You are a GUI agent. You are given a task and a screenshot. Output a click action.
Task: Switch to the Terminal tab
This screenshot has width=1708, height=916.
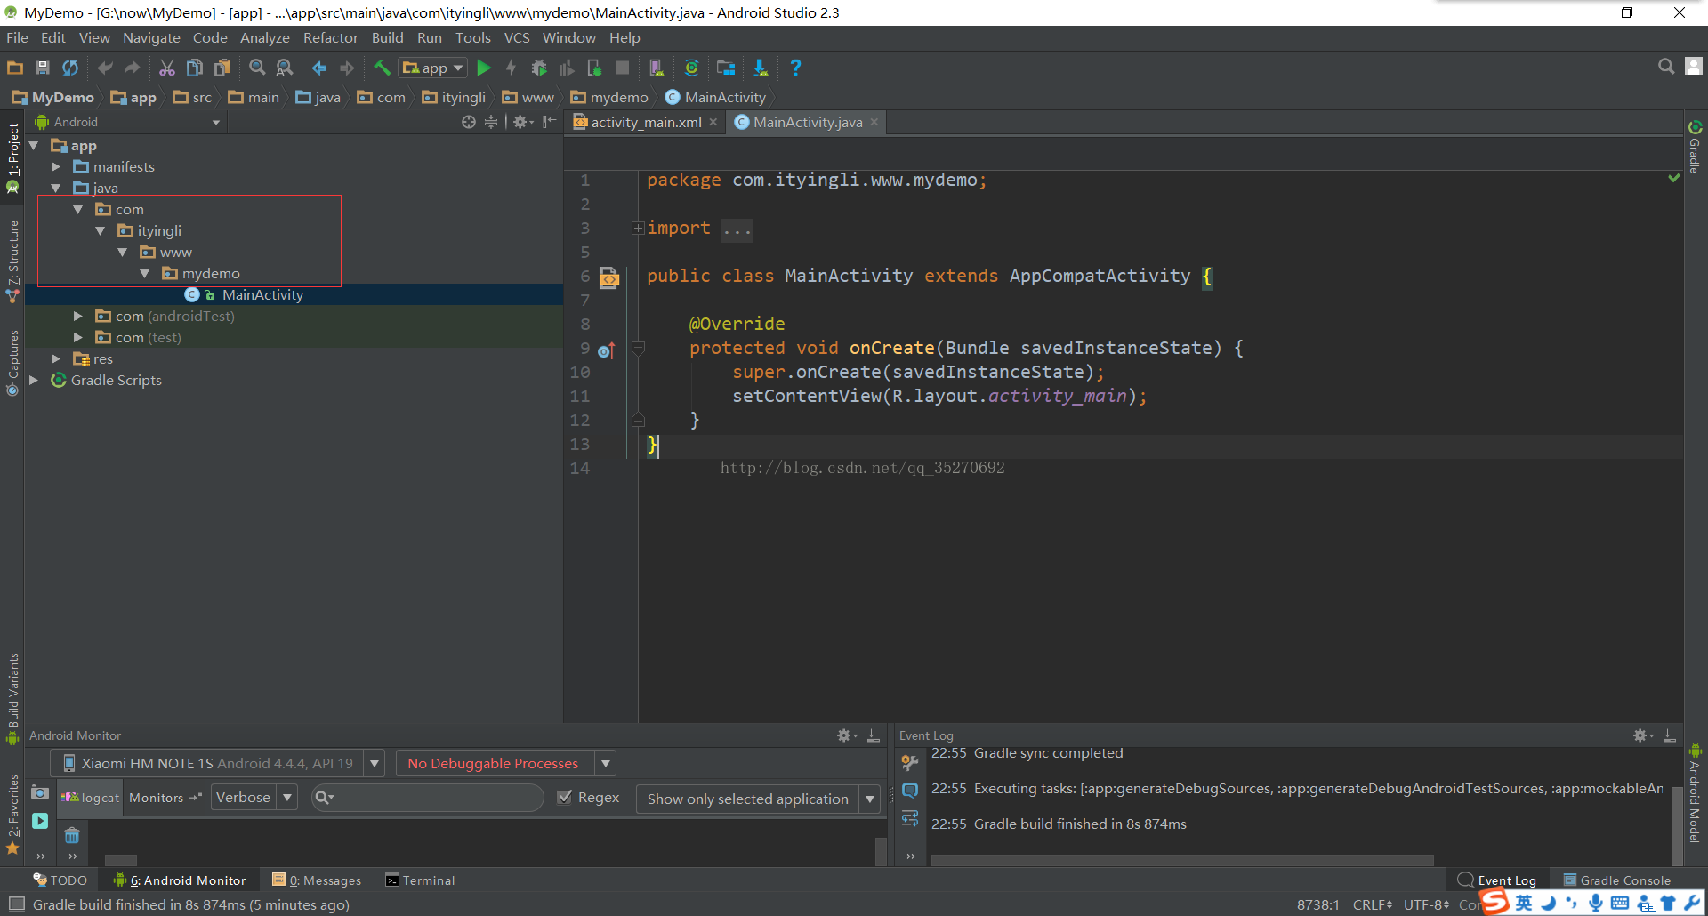pos(420,880)
